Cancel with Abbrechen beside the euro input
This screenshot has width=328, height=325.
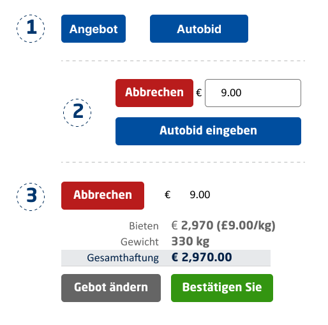154,93
